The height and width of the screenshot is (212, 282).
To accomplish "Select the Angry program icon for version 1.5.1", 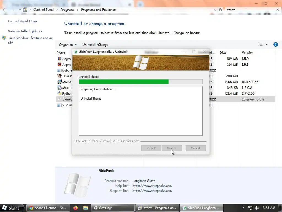I will coord(59,64).
